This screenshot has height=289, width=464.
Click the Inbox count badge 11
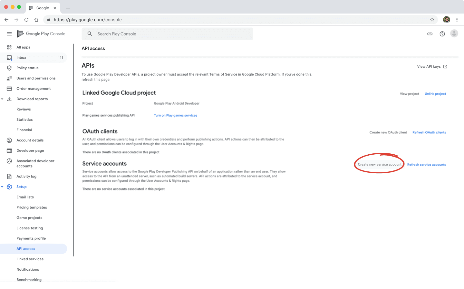[x=62, y=58]
